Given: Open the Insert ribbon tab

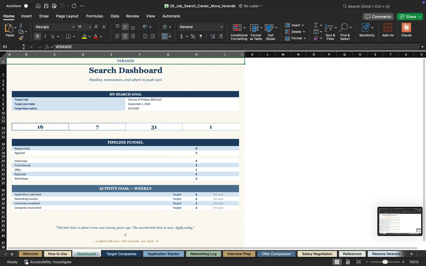Looking at the screenshot, I should click(x=27, y=16).
